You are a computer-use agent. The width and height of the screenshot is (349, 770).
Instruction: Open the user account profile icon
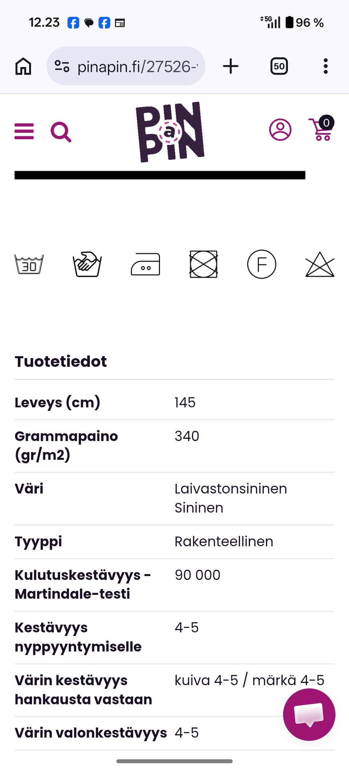pos(280,130)
